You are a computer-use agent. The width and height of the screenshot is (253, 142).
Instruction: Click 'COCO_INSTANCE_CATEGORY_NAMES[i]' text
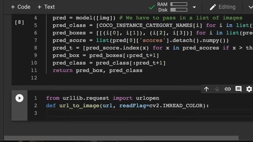(x=151, y=25)
